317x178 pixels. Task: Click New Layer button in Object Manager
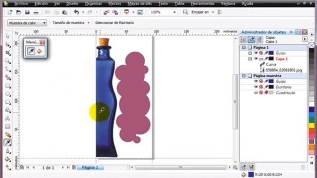244,167
